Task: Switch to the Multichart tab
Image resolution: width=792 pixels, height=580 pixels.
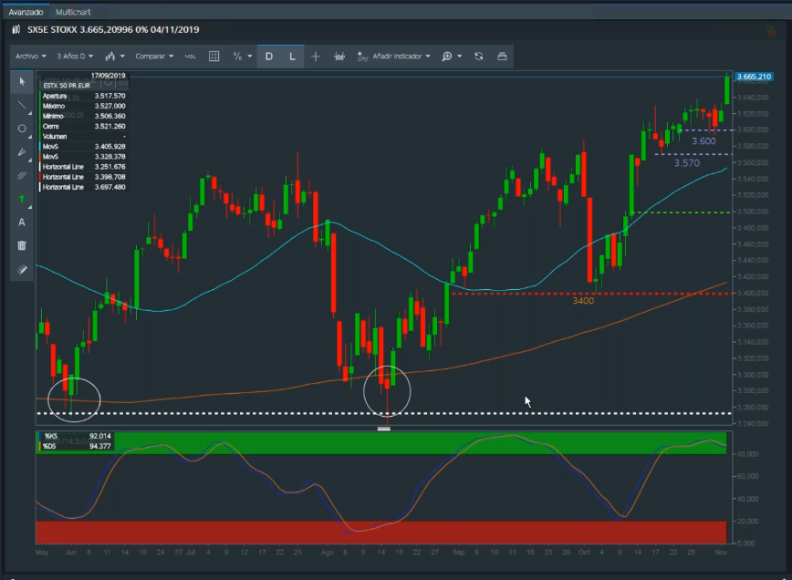Action: click(73, 13)
